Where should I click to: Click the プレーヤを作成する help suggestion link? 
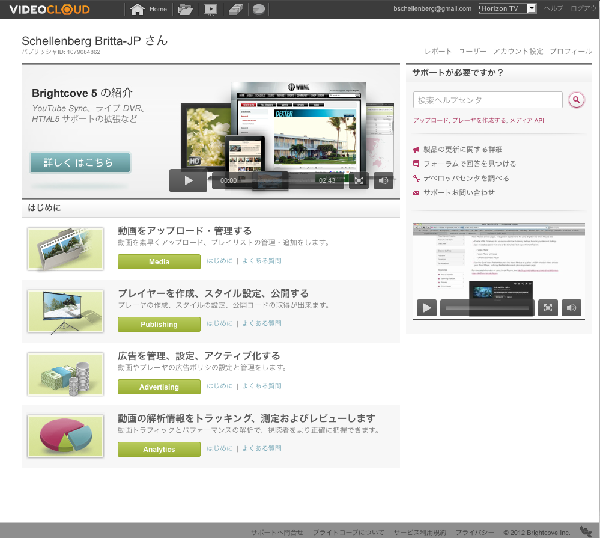pos(479,120)
